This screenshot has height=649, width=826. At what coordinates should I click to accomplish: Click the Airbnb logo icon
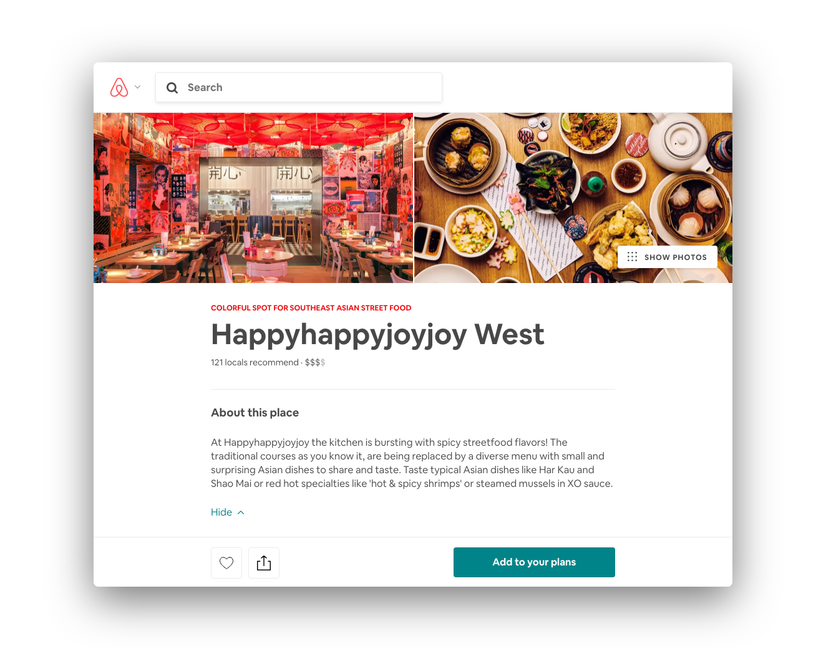pyautogui.click(x=119, y=87)
